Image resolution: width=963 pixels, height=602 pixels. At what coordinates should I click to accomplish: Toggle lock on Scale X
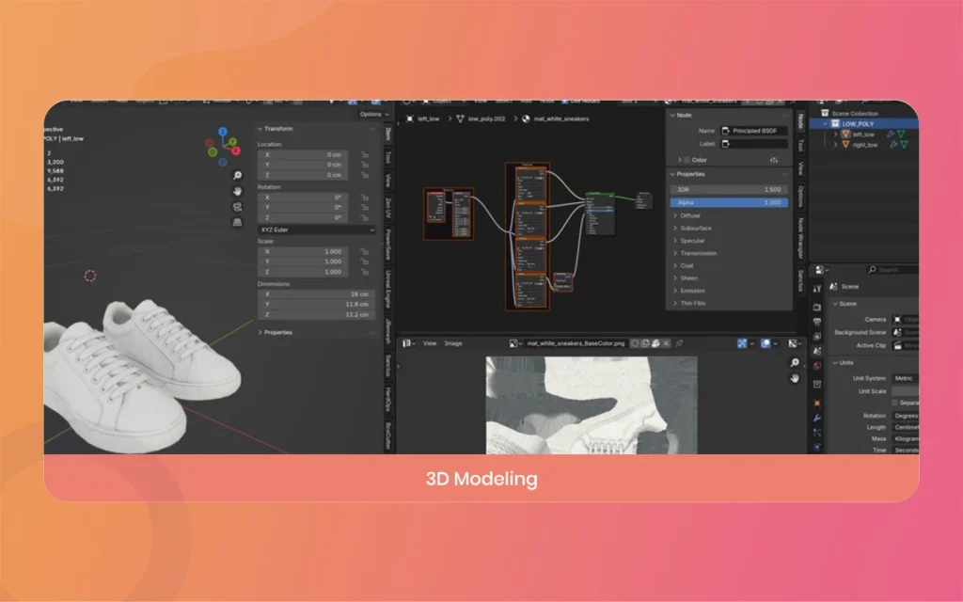pos(364,251)
